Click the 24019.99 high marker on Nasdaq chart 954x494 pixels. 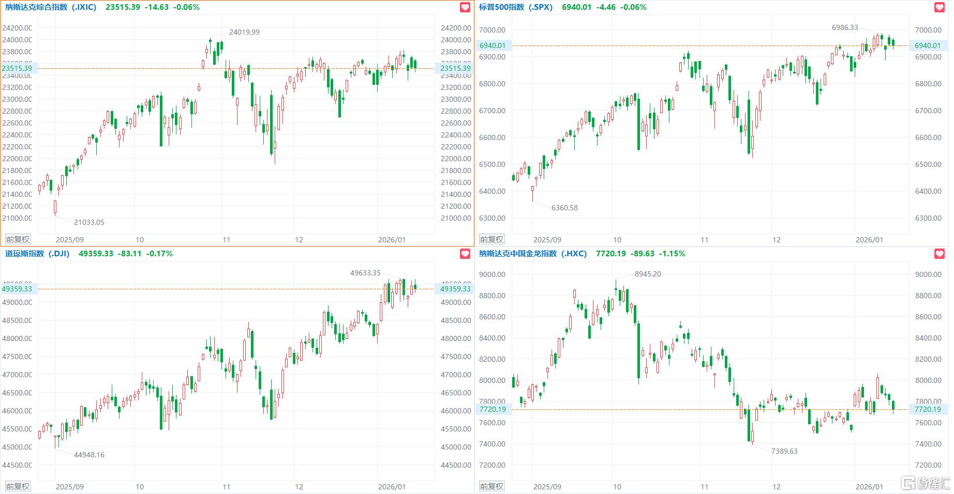(x=244, y=32)
